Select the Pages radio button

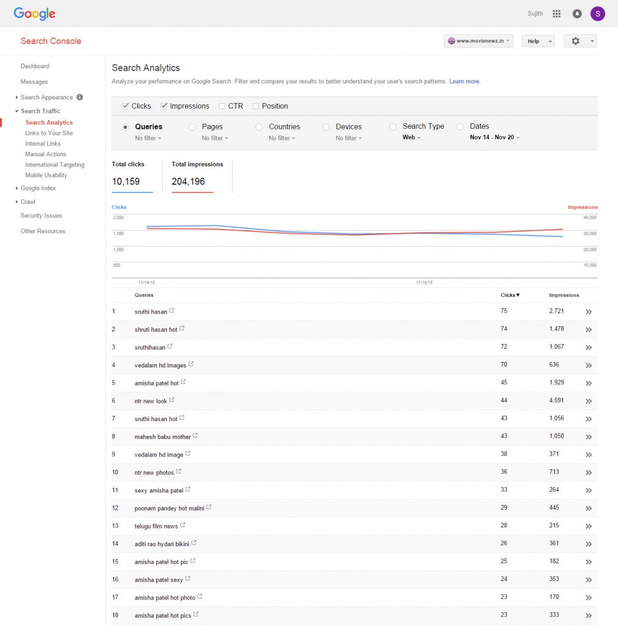[x=192, y=127]
